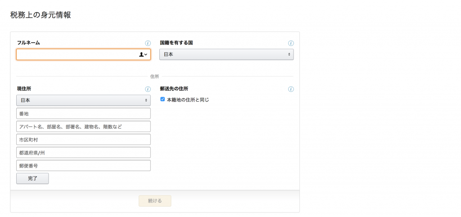The image size is (461, 217).
Task: Click the 郵送先の住所 heading label
Action: (174, 89)
